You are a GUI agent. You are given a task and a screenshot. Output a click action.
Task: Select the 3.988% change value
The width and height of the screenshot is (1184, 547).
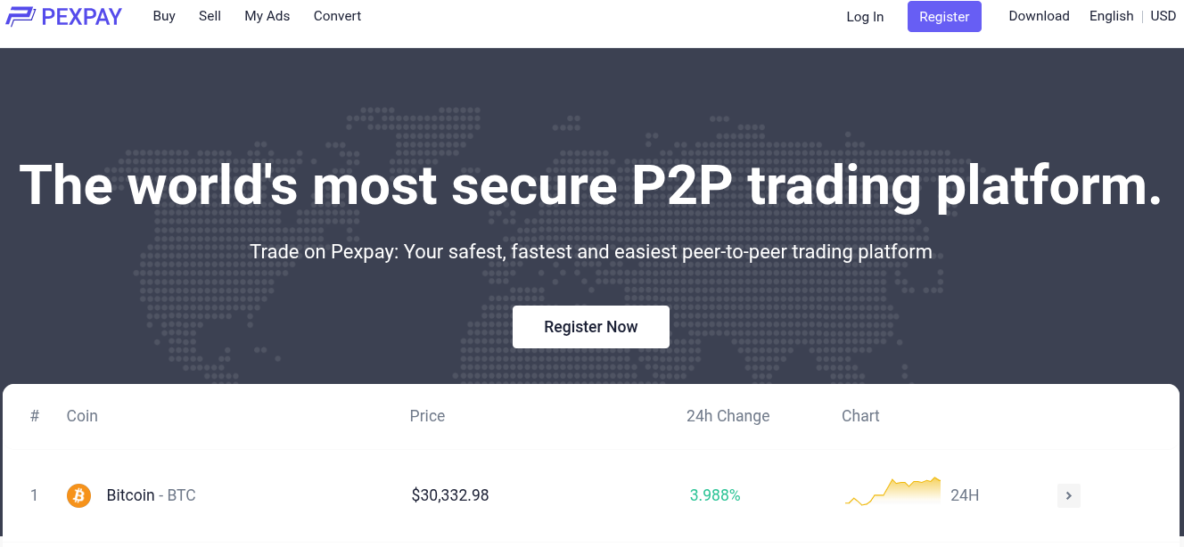(x=714, y=495)
